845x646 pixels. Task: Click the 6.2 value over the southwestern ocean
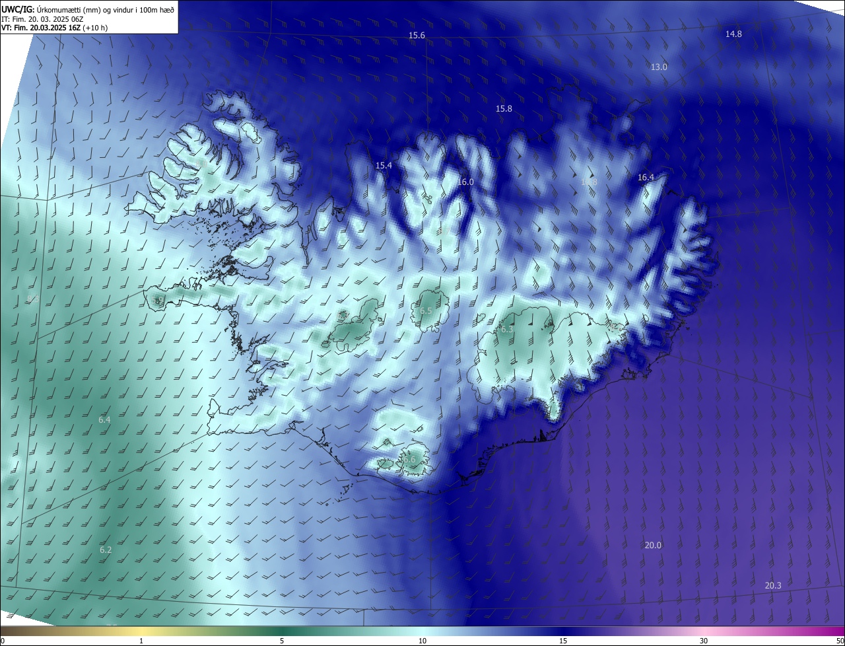(106, 550)
